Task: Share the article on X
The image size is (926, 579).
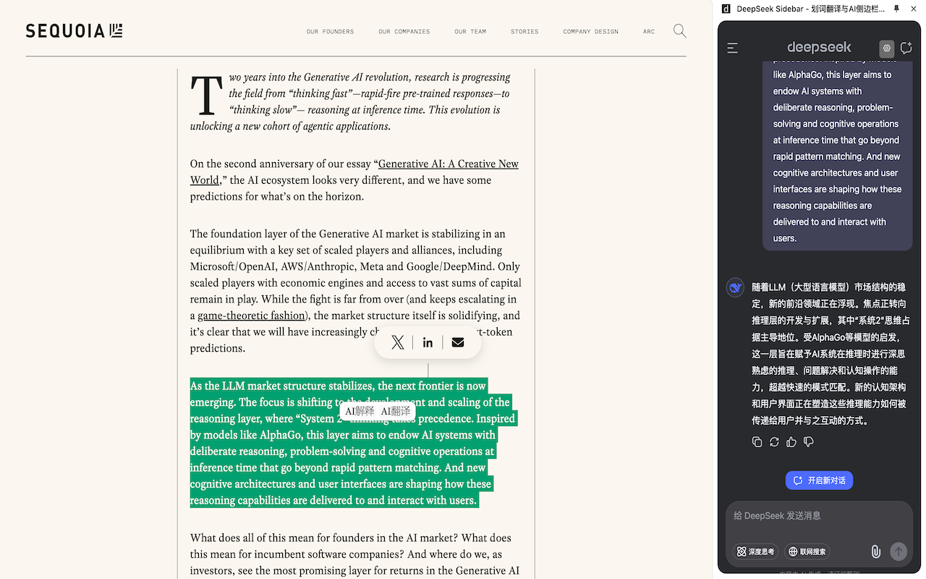Action: click(398, 342)
